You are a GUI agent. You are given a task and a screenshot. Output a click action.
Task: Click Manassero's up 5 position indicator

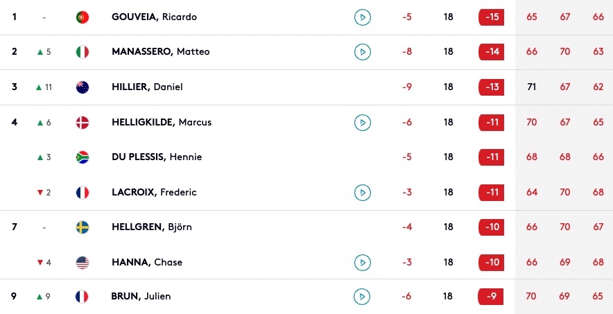(44, 52)
